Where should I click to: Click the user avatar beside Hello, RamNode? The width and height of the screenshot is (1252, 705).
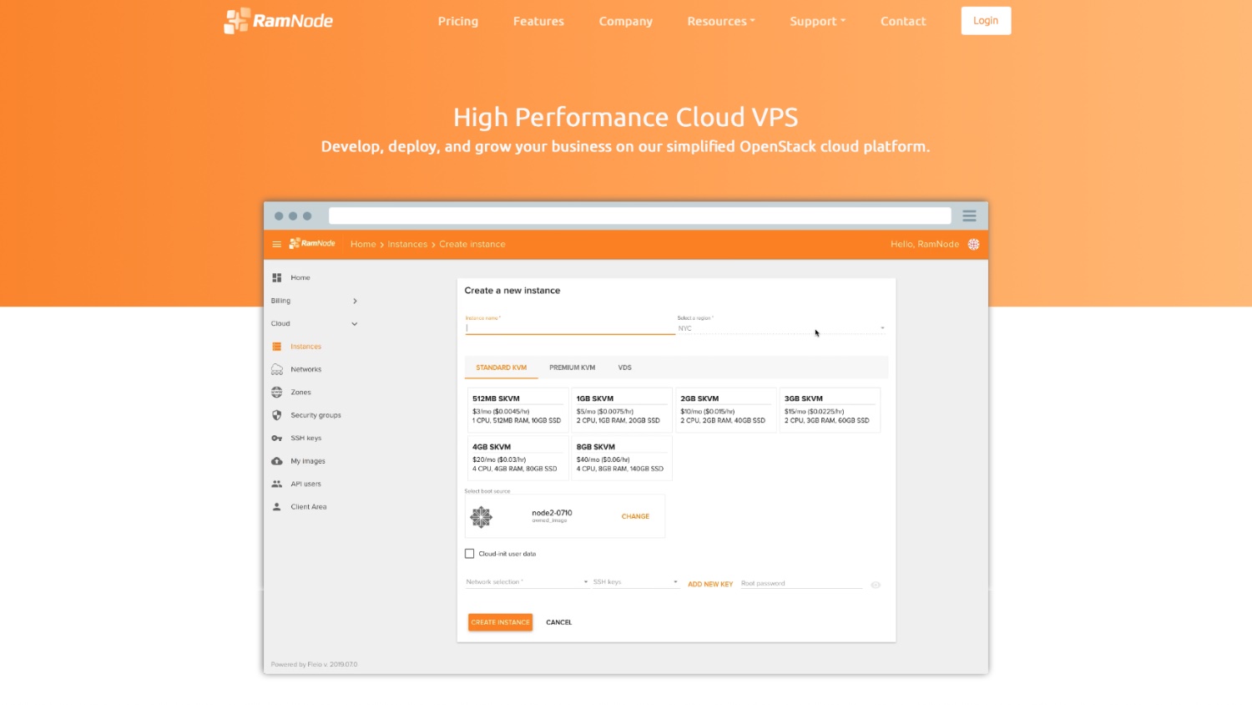(973, 245)
